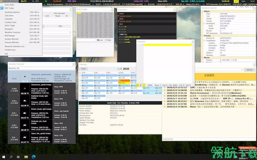This screenshot has height=160, width=257.
Task: Select June 11 highlighted cell in Calendar
Action: [124, 82]
